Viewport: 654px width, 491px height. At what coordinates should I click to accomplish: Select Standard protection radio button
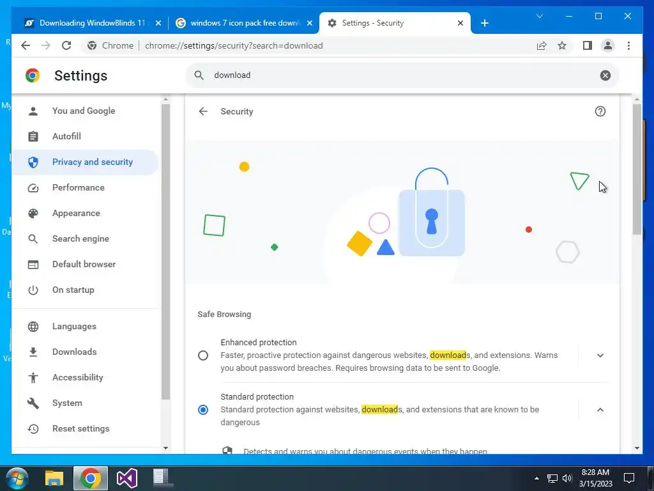[203, 410]
